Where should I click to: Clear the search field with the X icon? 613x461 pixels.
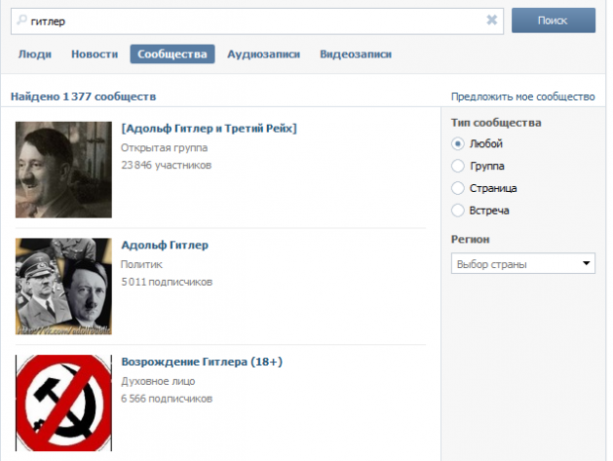click(491, 20)
